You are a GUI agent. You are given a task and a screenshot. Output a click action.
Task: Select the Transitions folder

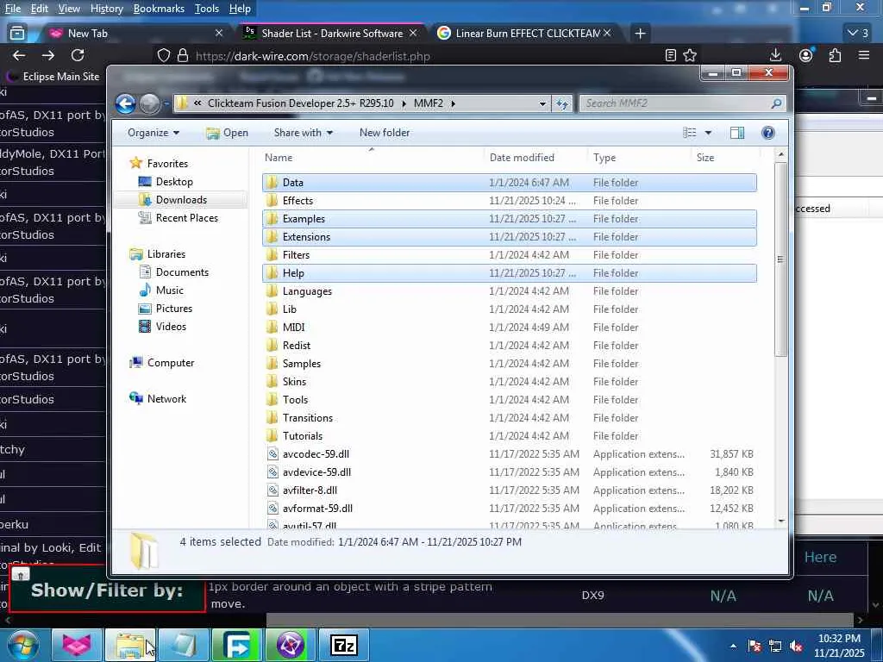pos(509,418)
